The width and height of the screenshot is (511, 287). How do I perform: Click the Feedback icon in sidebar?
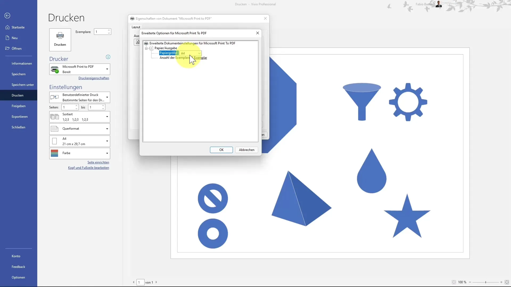18,267
